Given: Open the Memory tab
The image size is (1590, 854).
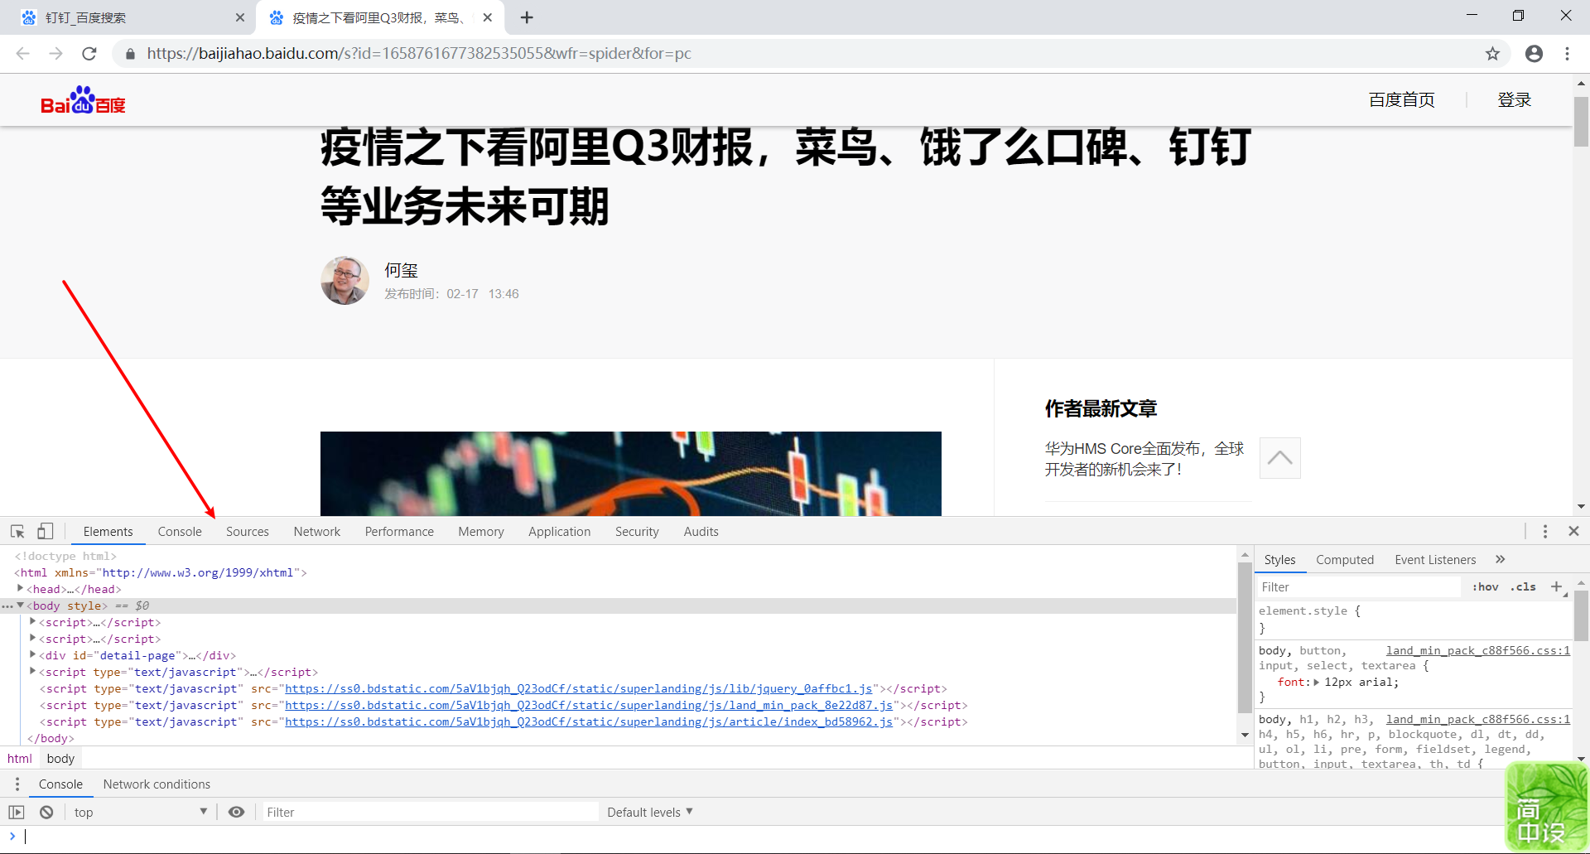Looking at the screenshot, I should coord(481,531).
